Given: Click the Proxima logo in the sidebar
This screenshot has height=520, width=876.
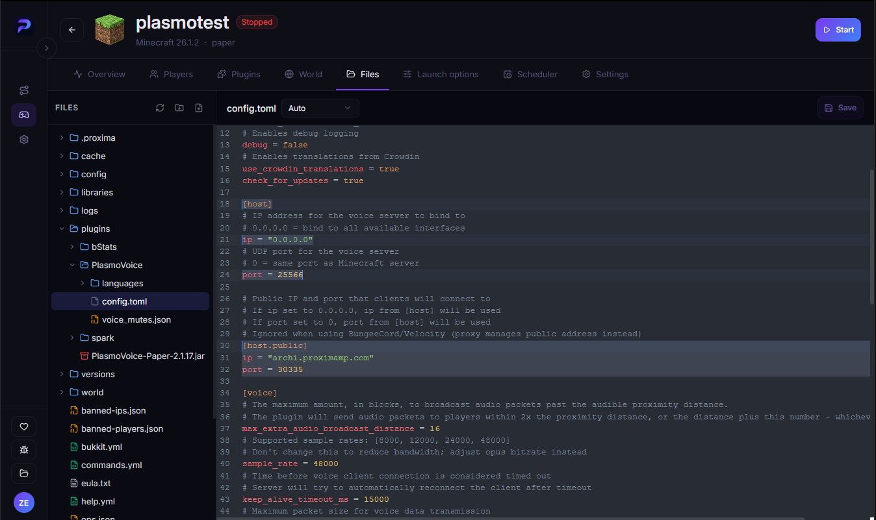Looking at the screenshot, I should click(x=24, y=27).
